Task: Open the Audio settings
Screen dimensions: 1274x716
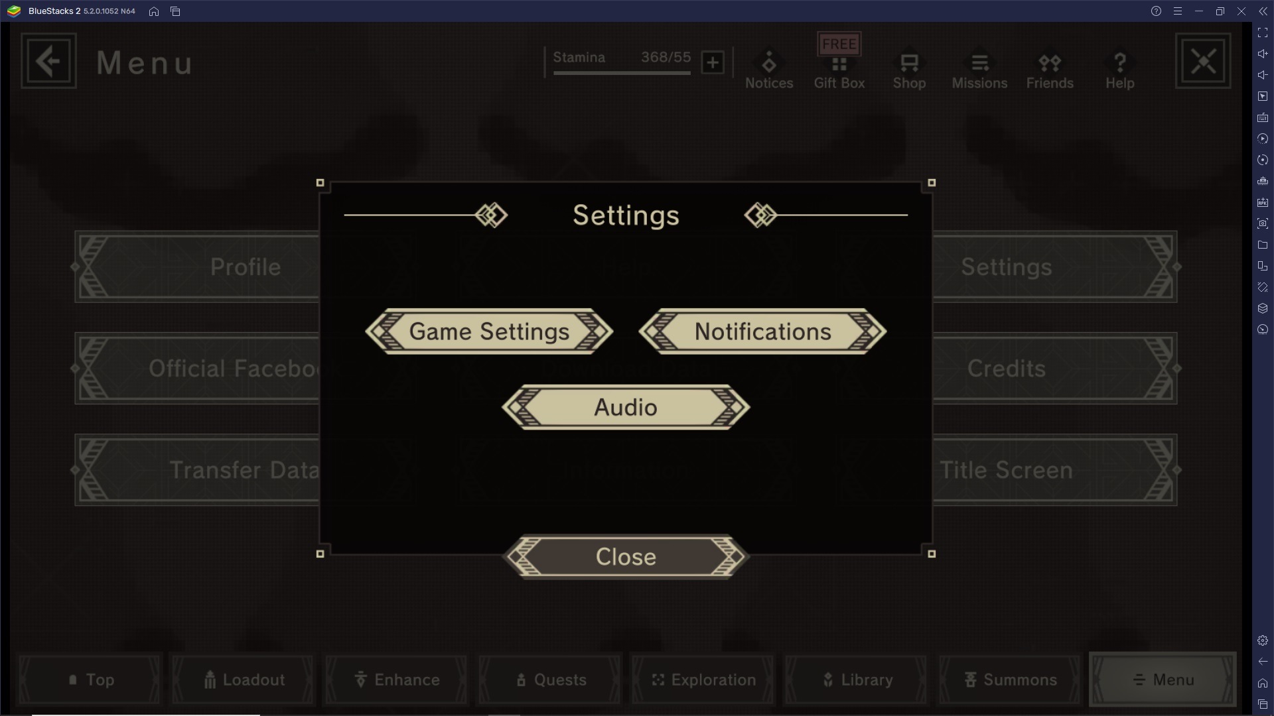Action: [626, 406]
